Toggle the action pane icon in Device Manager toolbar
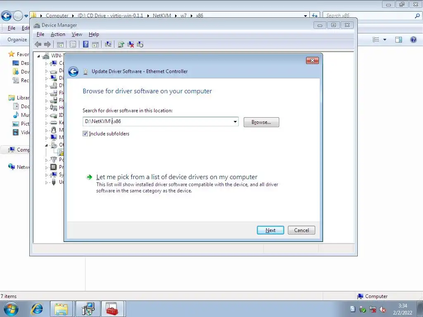Viewport: 423px width, 317px height. click(95, 45)
